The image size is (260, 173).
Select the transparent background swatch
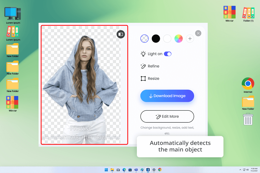click(x=144, y=39)
